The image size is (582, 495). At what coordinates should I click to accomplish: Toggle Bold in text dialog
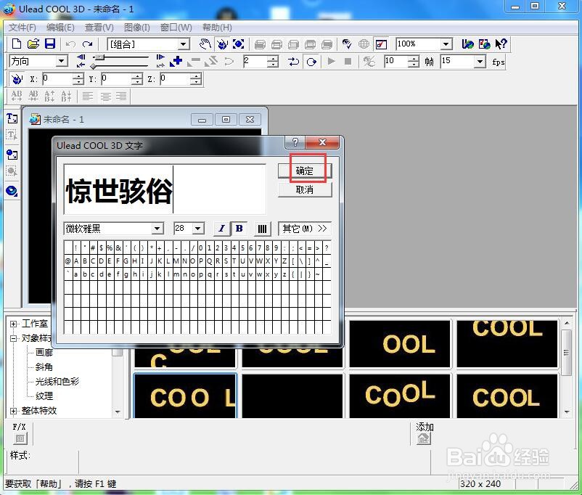(x=239, y=229)
